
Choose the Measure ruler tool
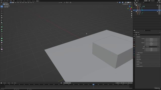(2, 22)
